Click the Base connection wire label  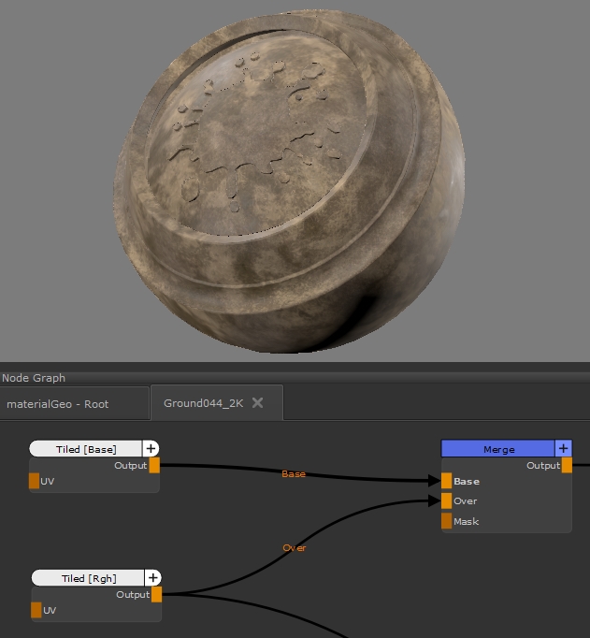(294, 474)
